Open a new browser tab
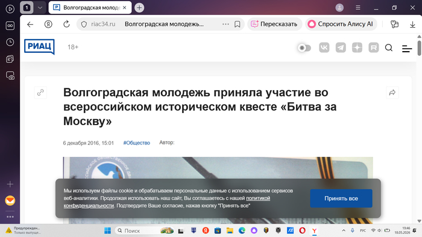The width and height of the screenshot is (422, 237). 139,8
